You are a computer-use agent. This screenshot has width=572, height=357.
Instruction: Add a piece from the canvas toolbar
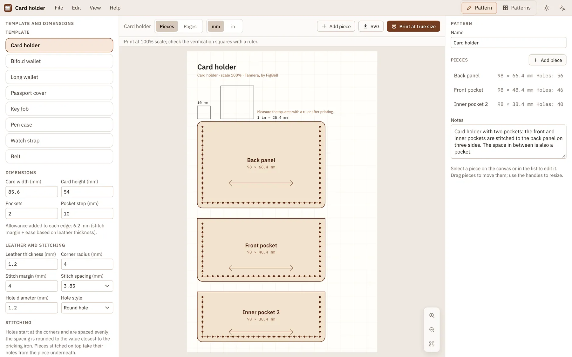pyautogui.click(x=336, y=26)
